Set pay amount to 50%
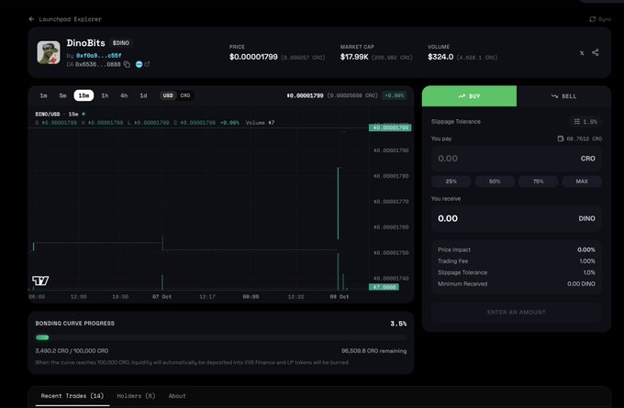Viewport: 624px width, 408px height. pyautogui.click(x=495, y=182)
